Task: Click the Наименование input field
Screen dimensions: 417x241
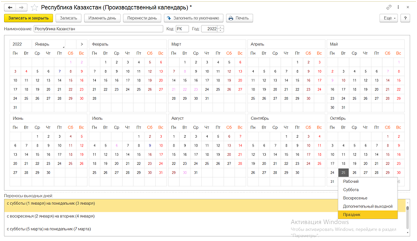Action: tap(98, 29)
